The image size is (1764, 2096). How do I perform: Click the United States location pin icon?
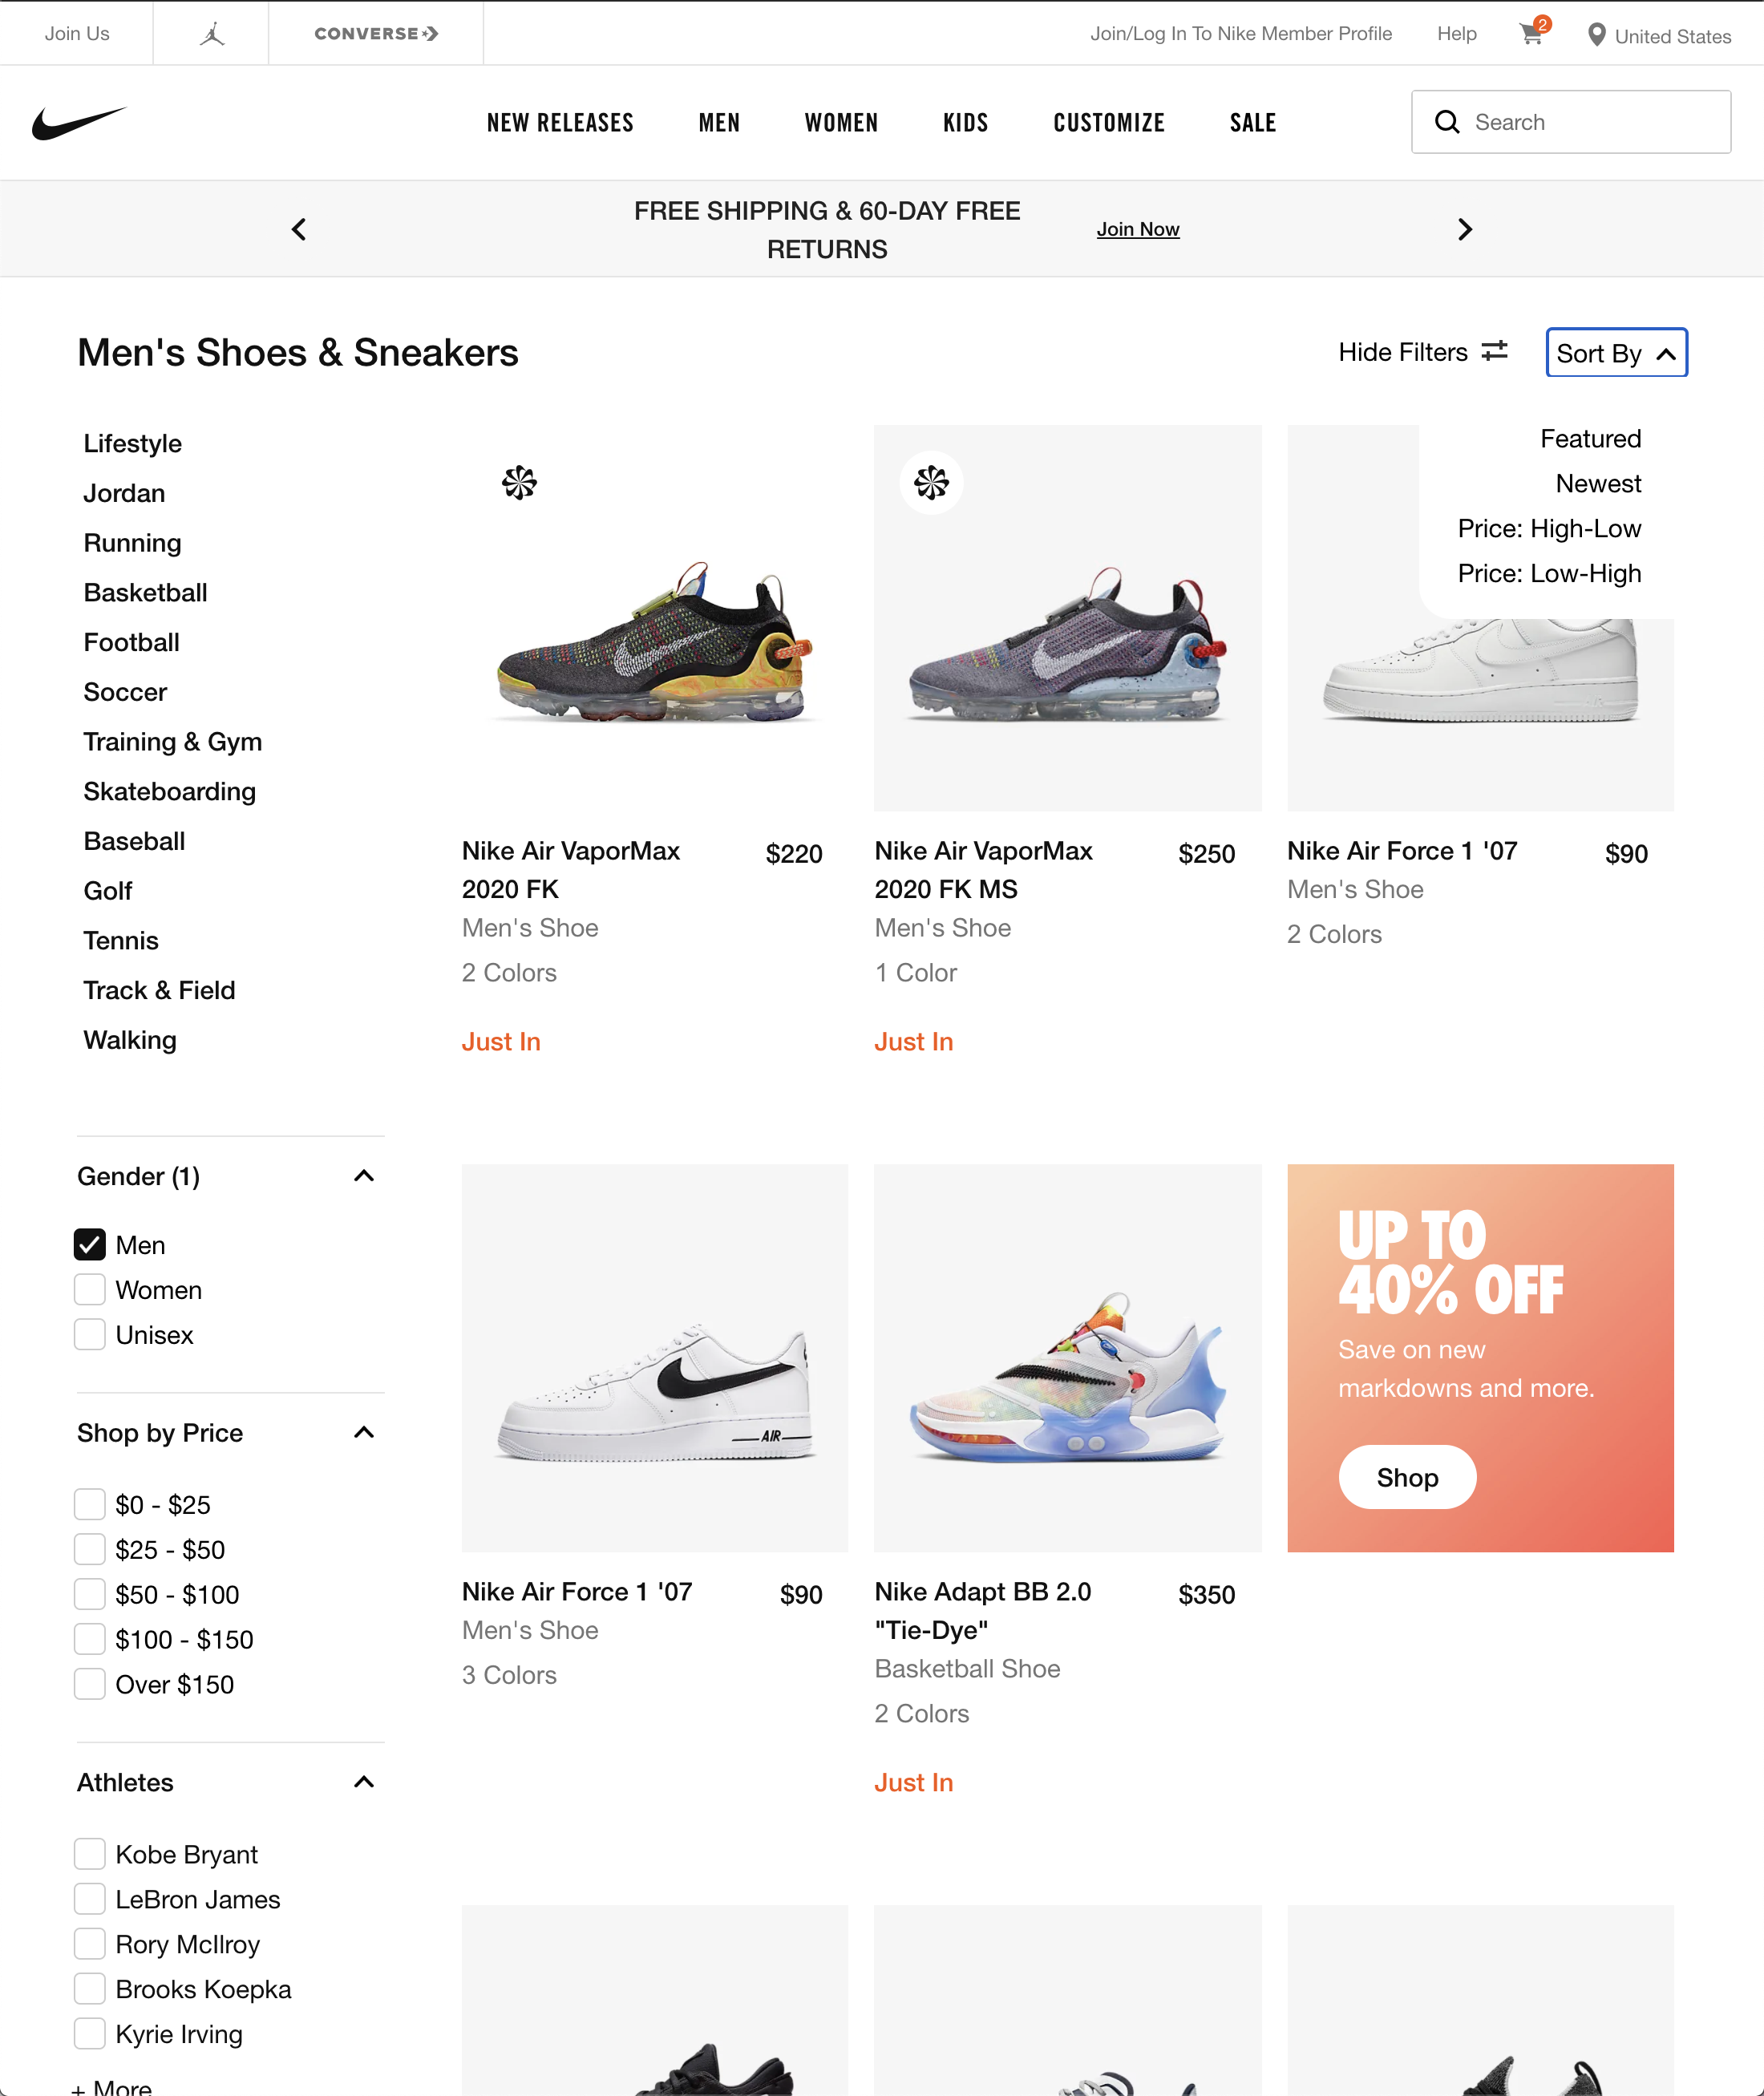coord(1597,34)
